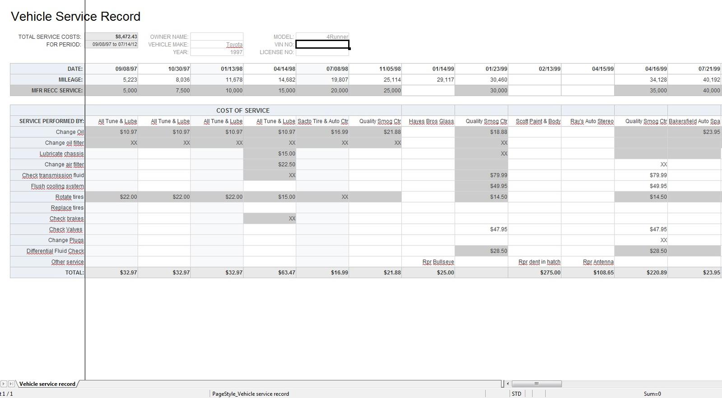Click the PageStyle_Vehicle service record status field

(x=251, y=393)
